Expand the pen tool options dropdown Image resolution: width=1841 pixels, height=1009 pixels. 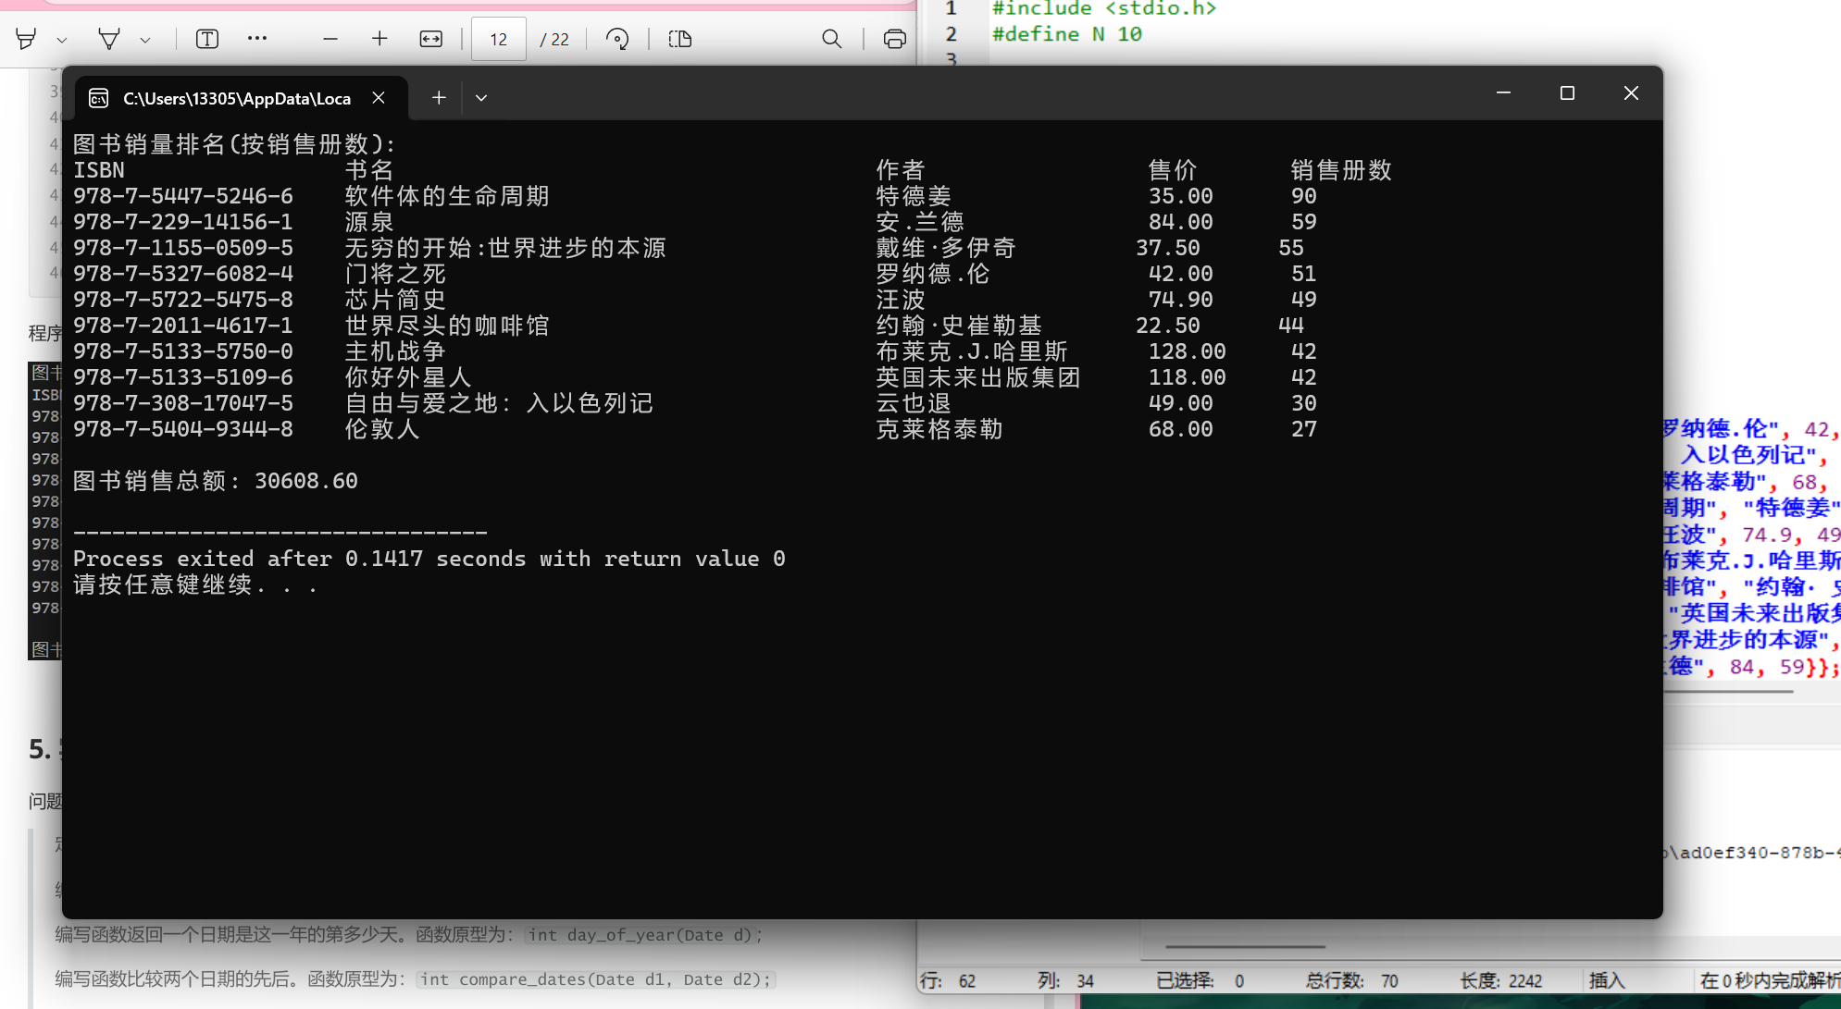click(144, 39)
